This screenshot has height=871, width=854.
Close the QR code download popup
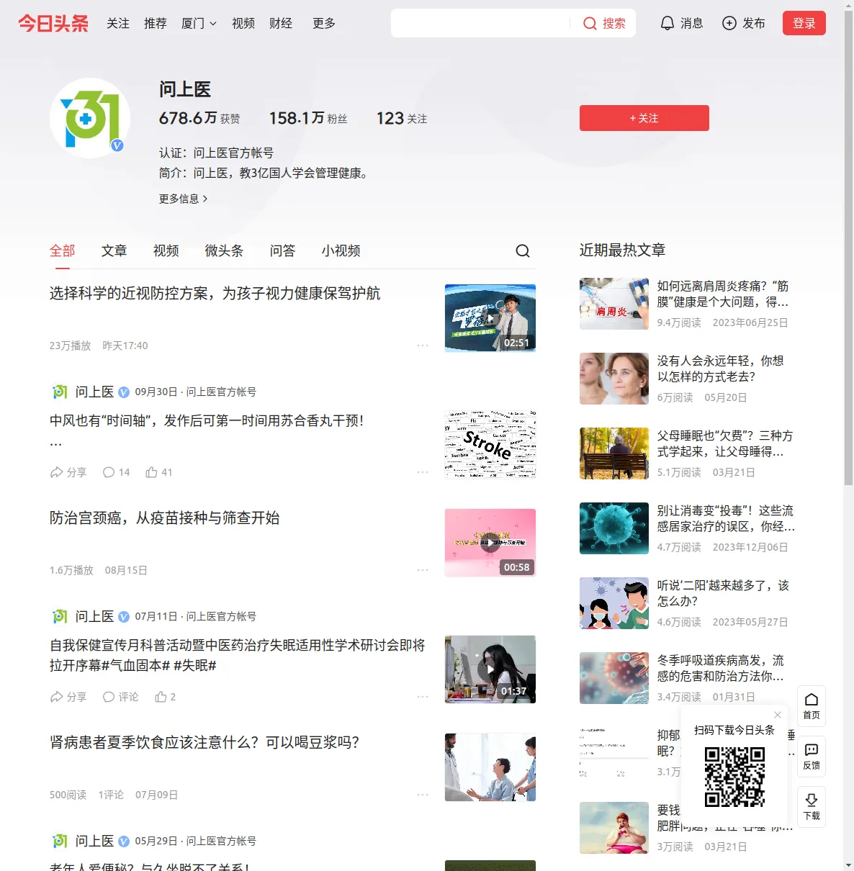[778, 715]
